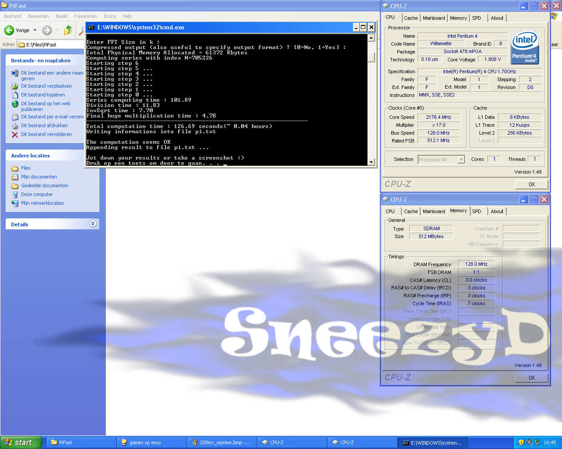Click the Forward arrow icon in Explorer

tap(47, 30)
